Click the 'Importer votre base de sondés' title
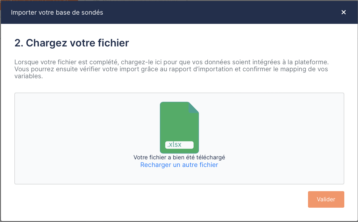 (x=57, y=12)
